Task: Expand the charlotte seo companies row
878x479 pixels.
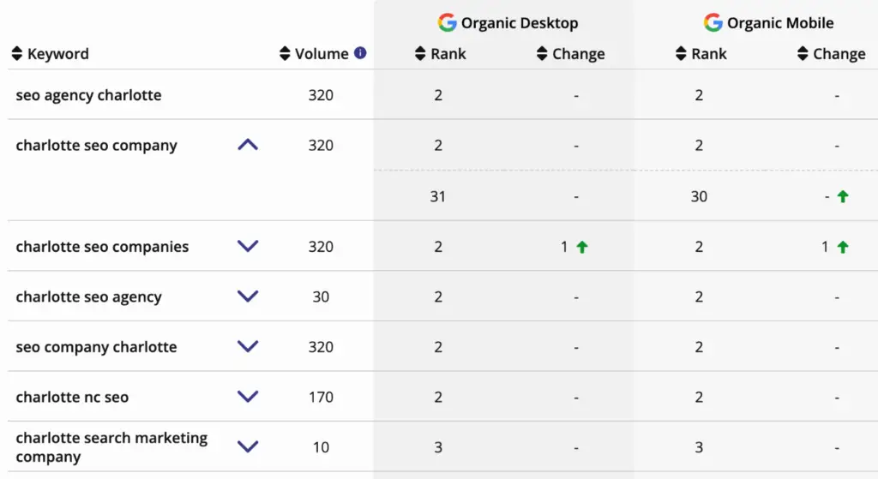Action: [248, 246]
